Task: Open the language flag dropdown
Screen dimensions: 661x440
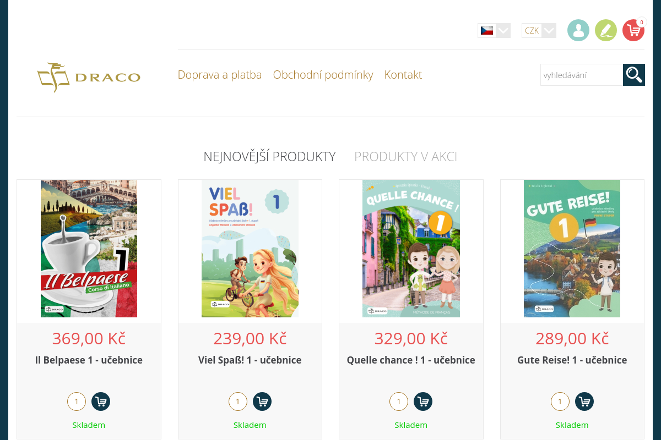Action: [x=487, y=31]
